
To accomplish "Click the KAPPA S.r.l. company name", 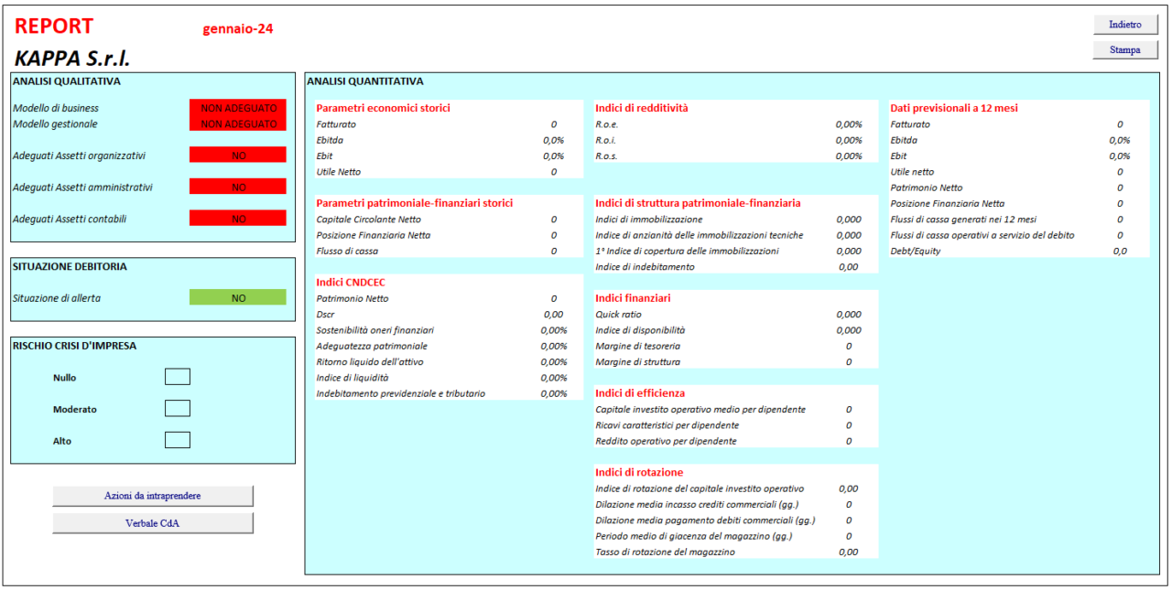I will (72, 59).
